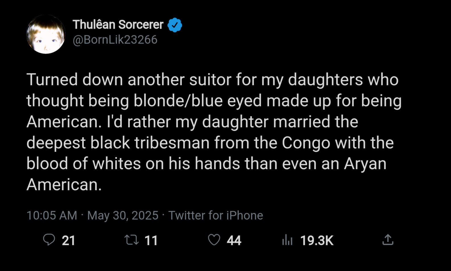The height and width of the screenshot is (271, 451).
Task: Click the tweet line starting "thought being"
Action: pyautogui.click(x=214, y=100)
